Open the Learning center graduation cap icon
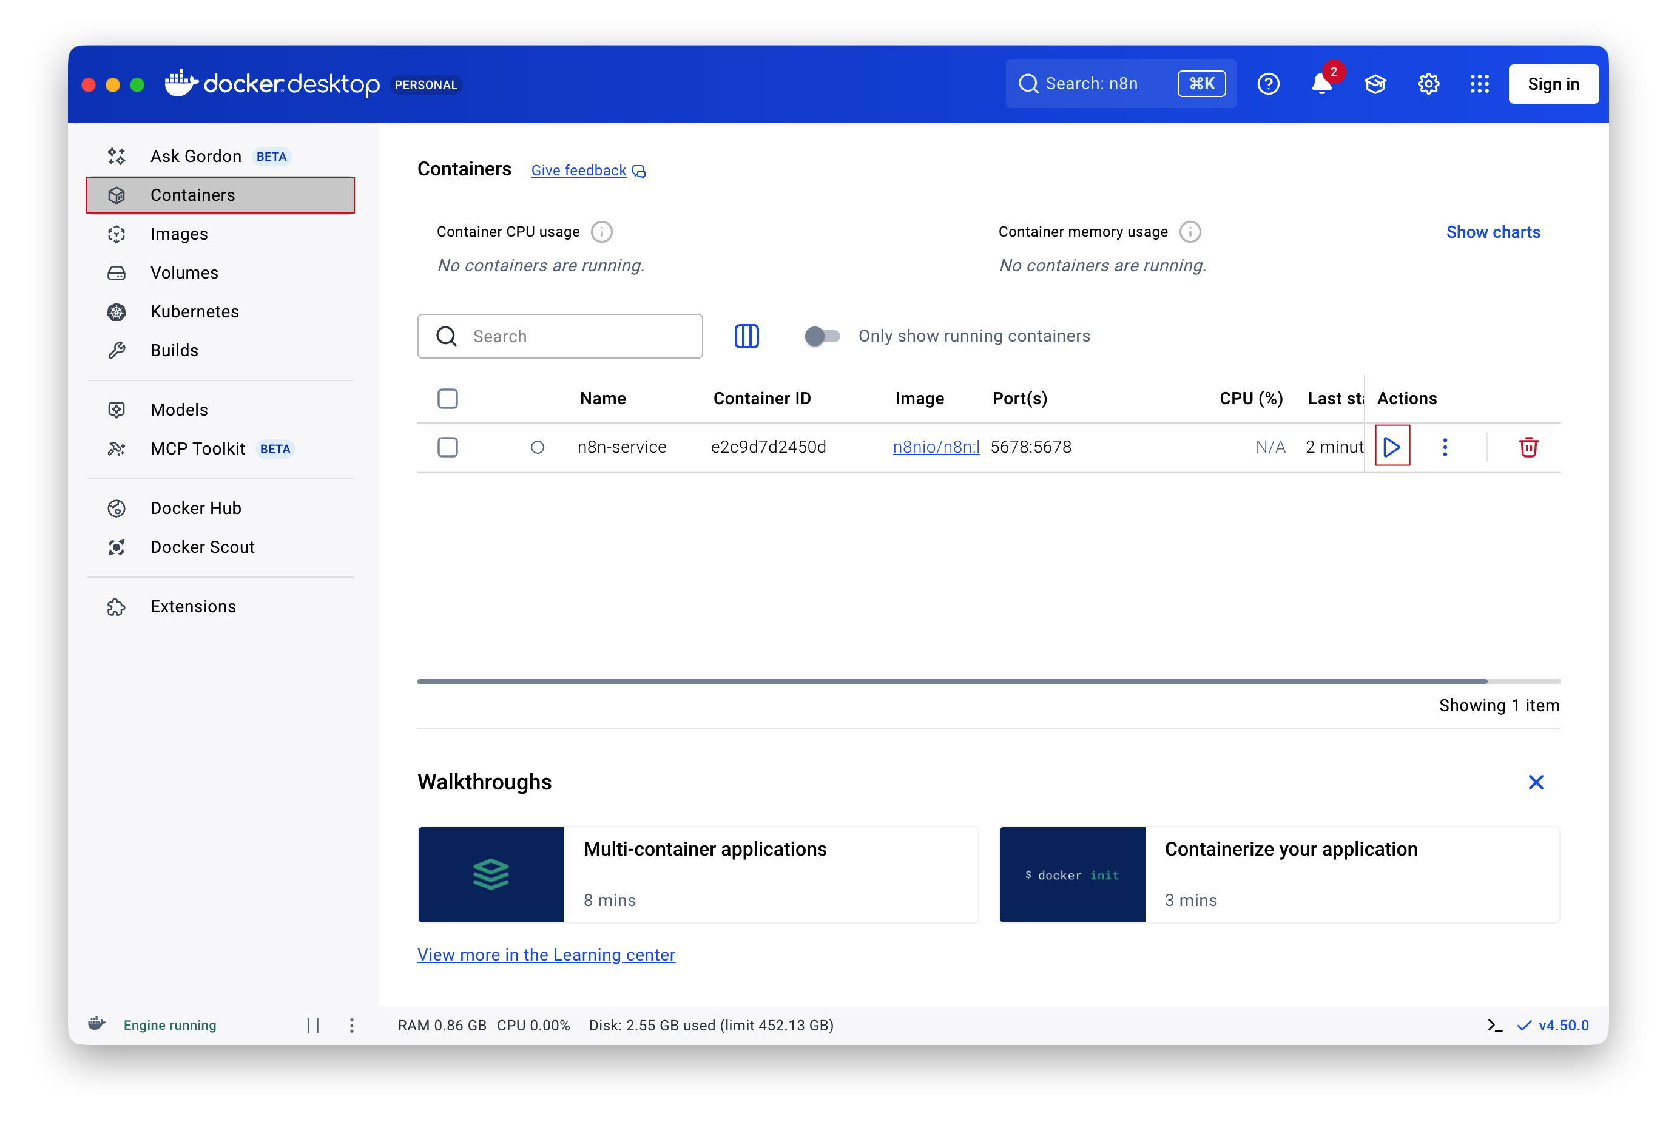This screenshot has width=1677, height=1136. (1375, 84)
